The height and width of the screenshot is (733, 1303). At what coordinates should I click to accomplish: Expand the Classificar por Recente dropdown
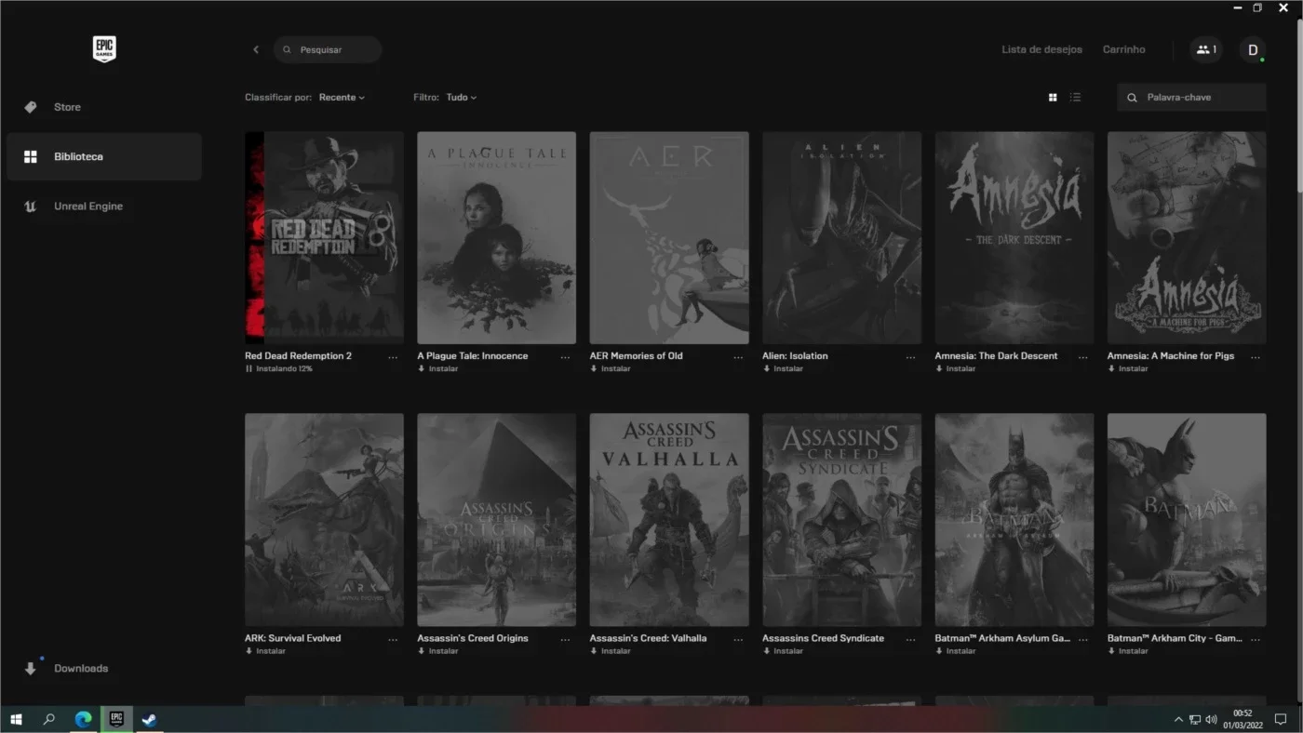point(342,97)
